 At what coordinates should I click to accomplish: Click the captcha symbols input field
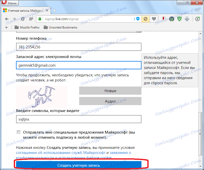(x=79, y=119)
